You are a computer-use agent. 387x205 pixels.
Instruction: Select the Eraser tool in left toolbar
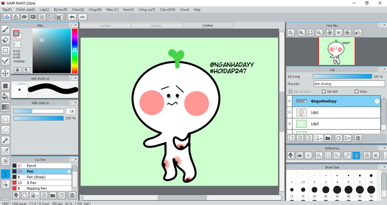(6, 40)
